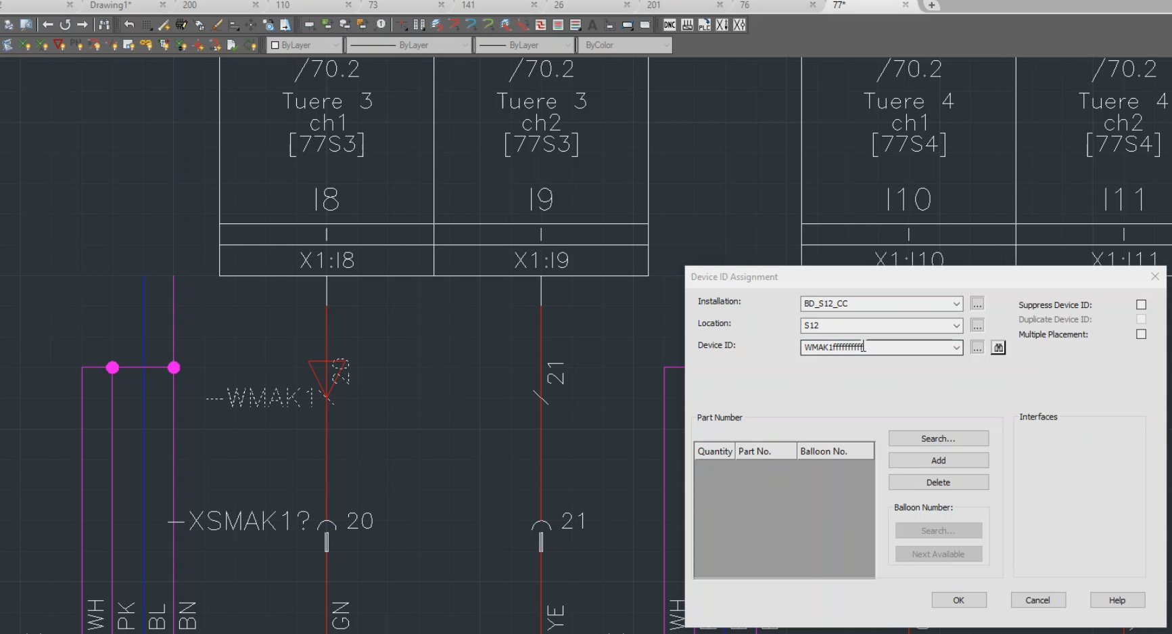Click the large letter A text icon

592,25
